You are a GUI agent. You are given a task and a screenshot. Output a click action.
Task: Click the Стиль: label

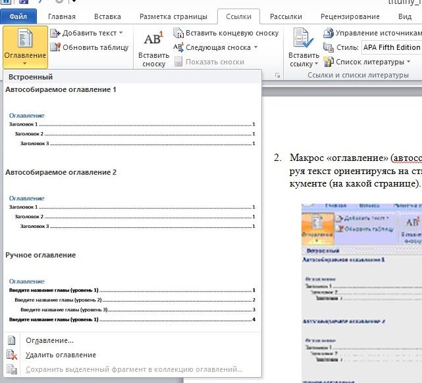tap(348, 47)
